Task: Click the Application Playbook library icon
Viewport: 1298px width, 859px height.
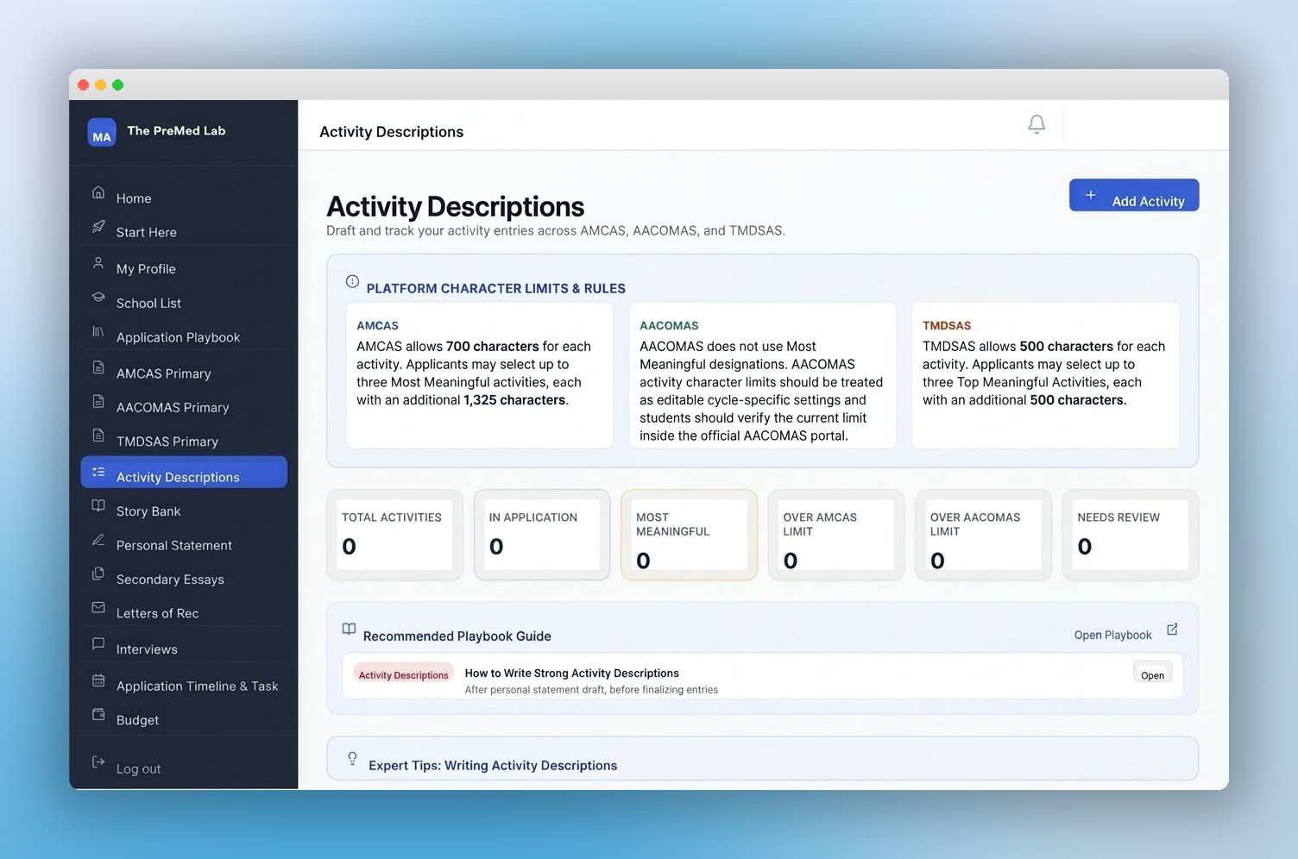Action: (x=98, y=332)
